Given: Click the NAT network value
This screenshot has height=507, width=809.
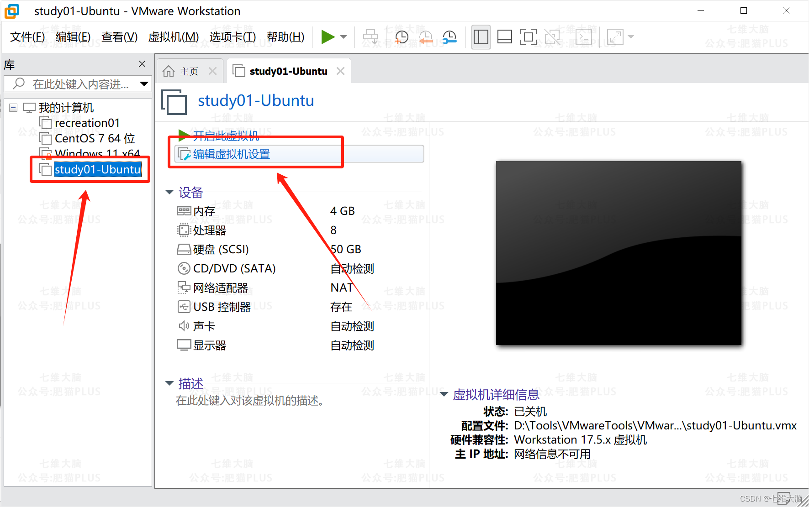Looking at the screenshot, I should (341, 287).
